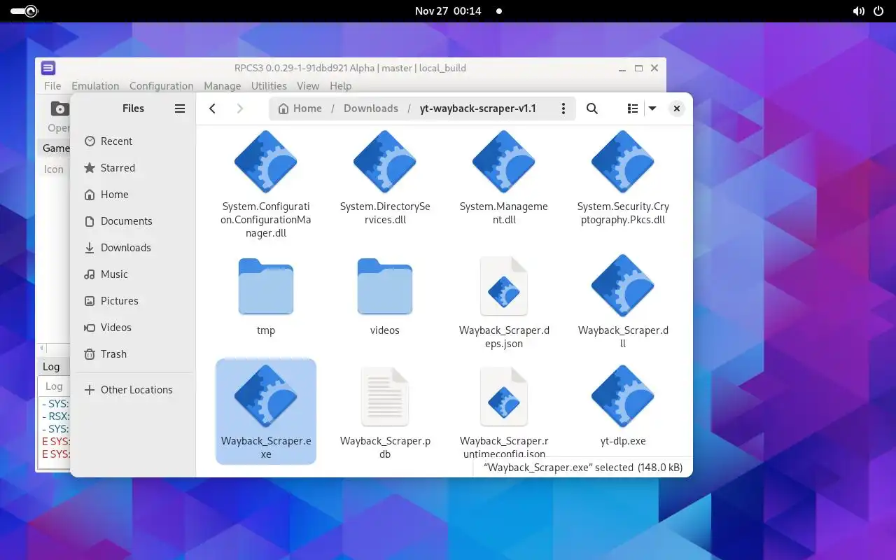
Task: Open Videos in the sidebar
Action: 133,328
